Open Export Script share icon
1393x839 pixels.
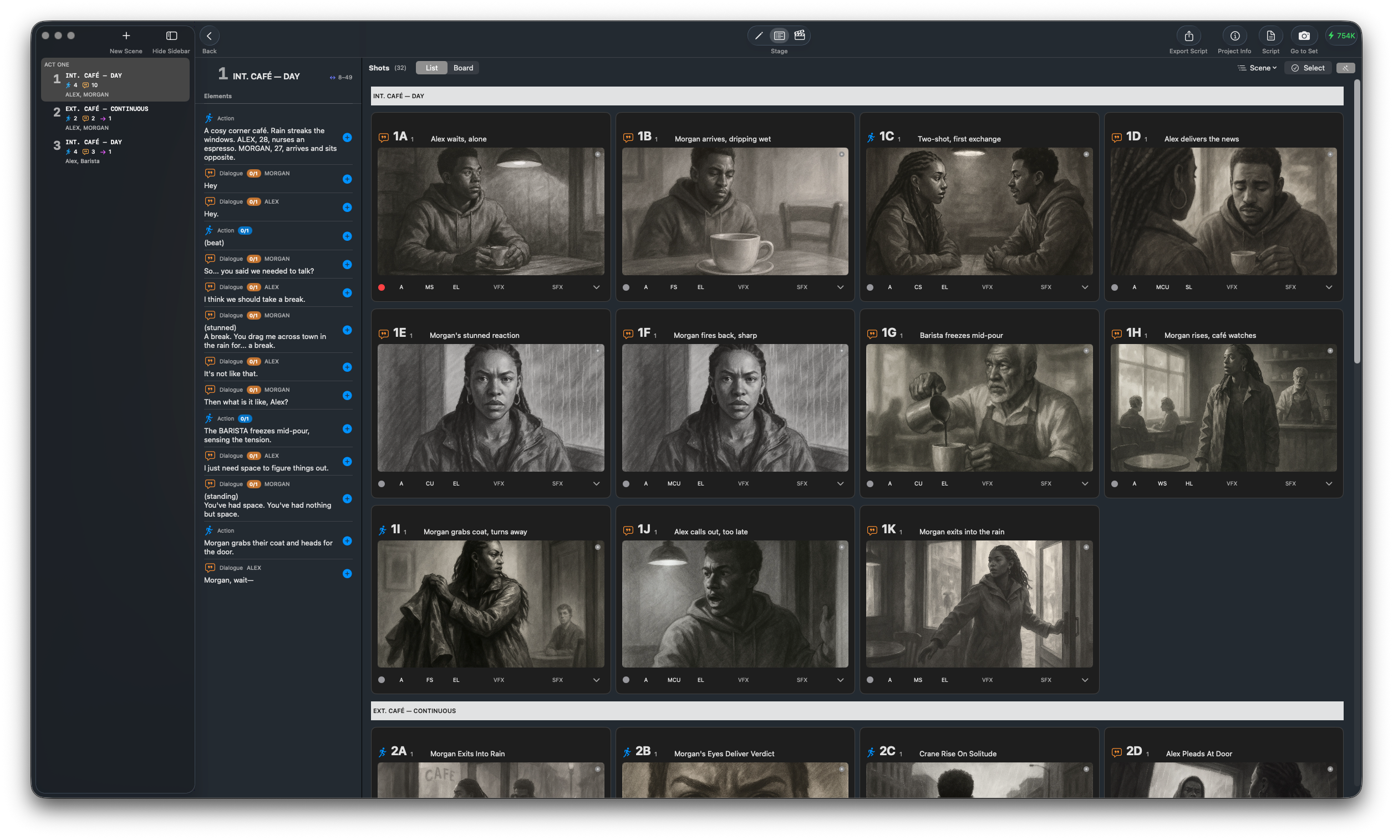click(x=1188, y=36)
